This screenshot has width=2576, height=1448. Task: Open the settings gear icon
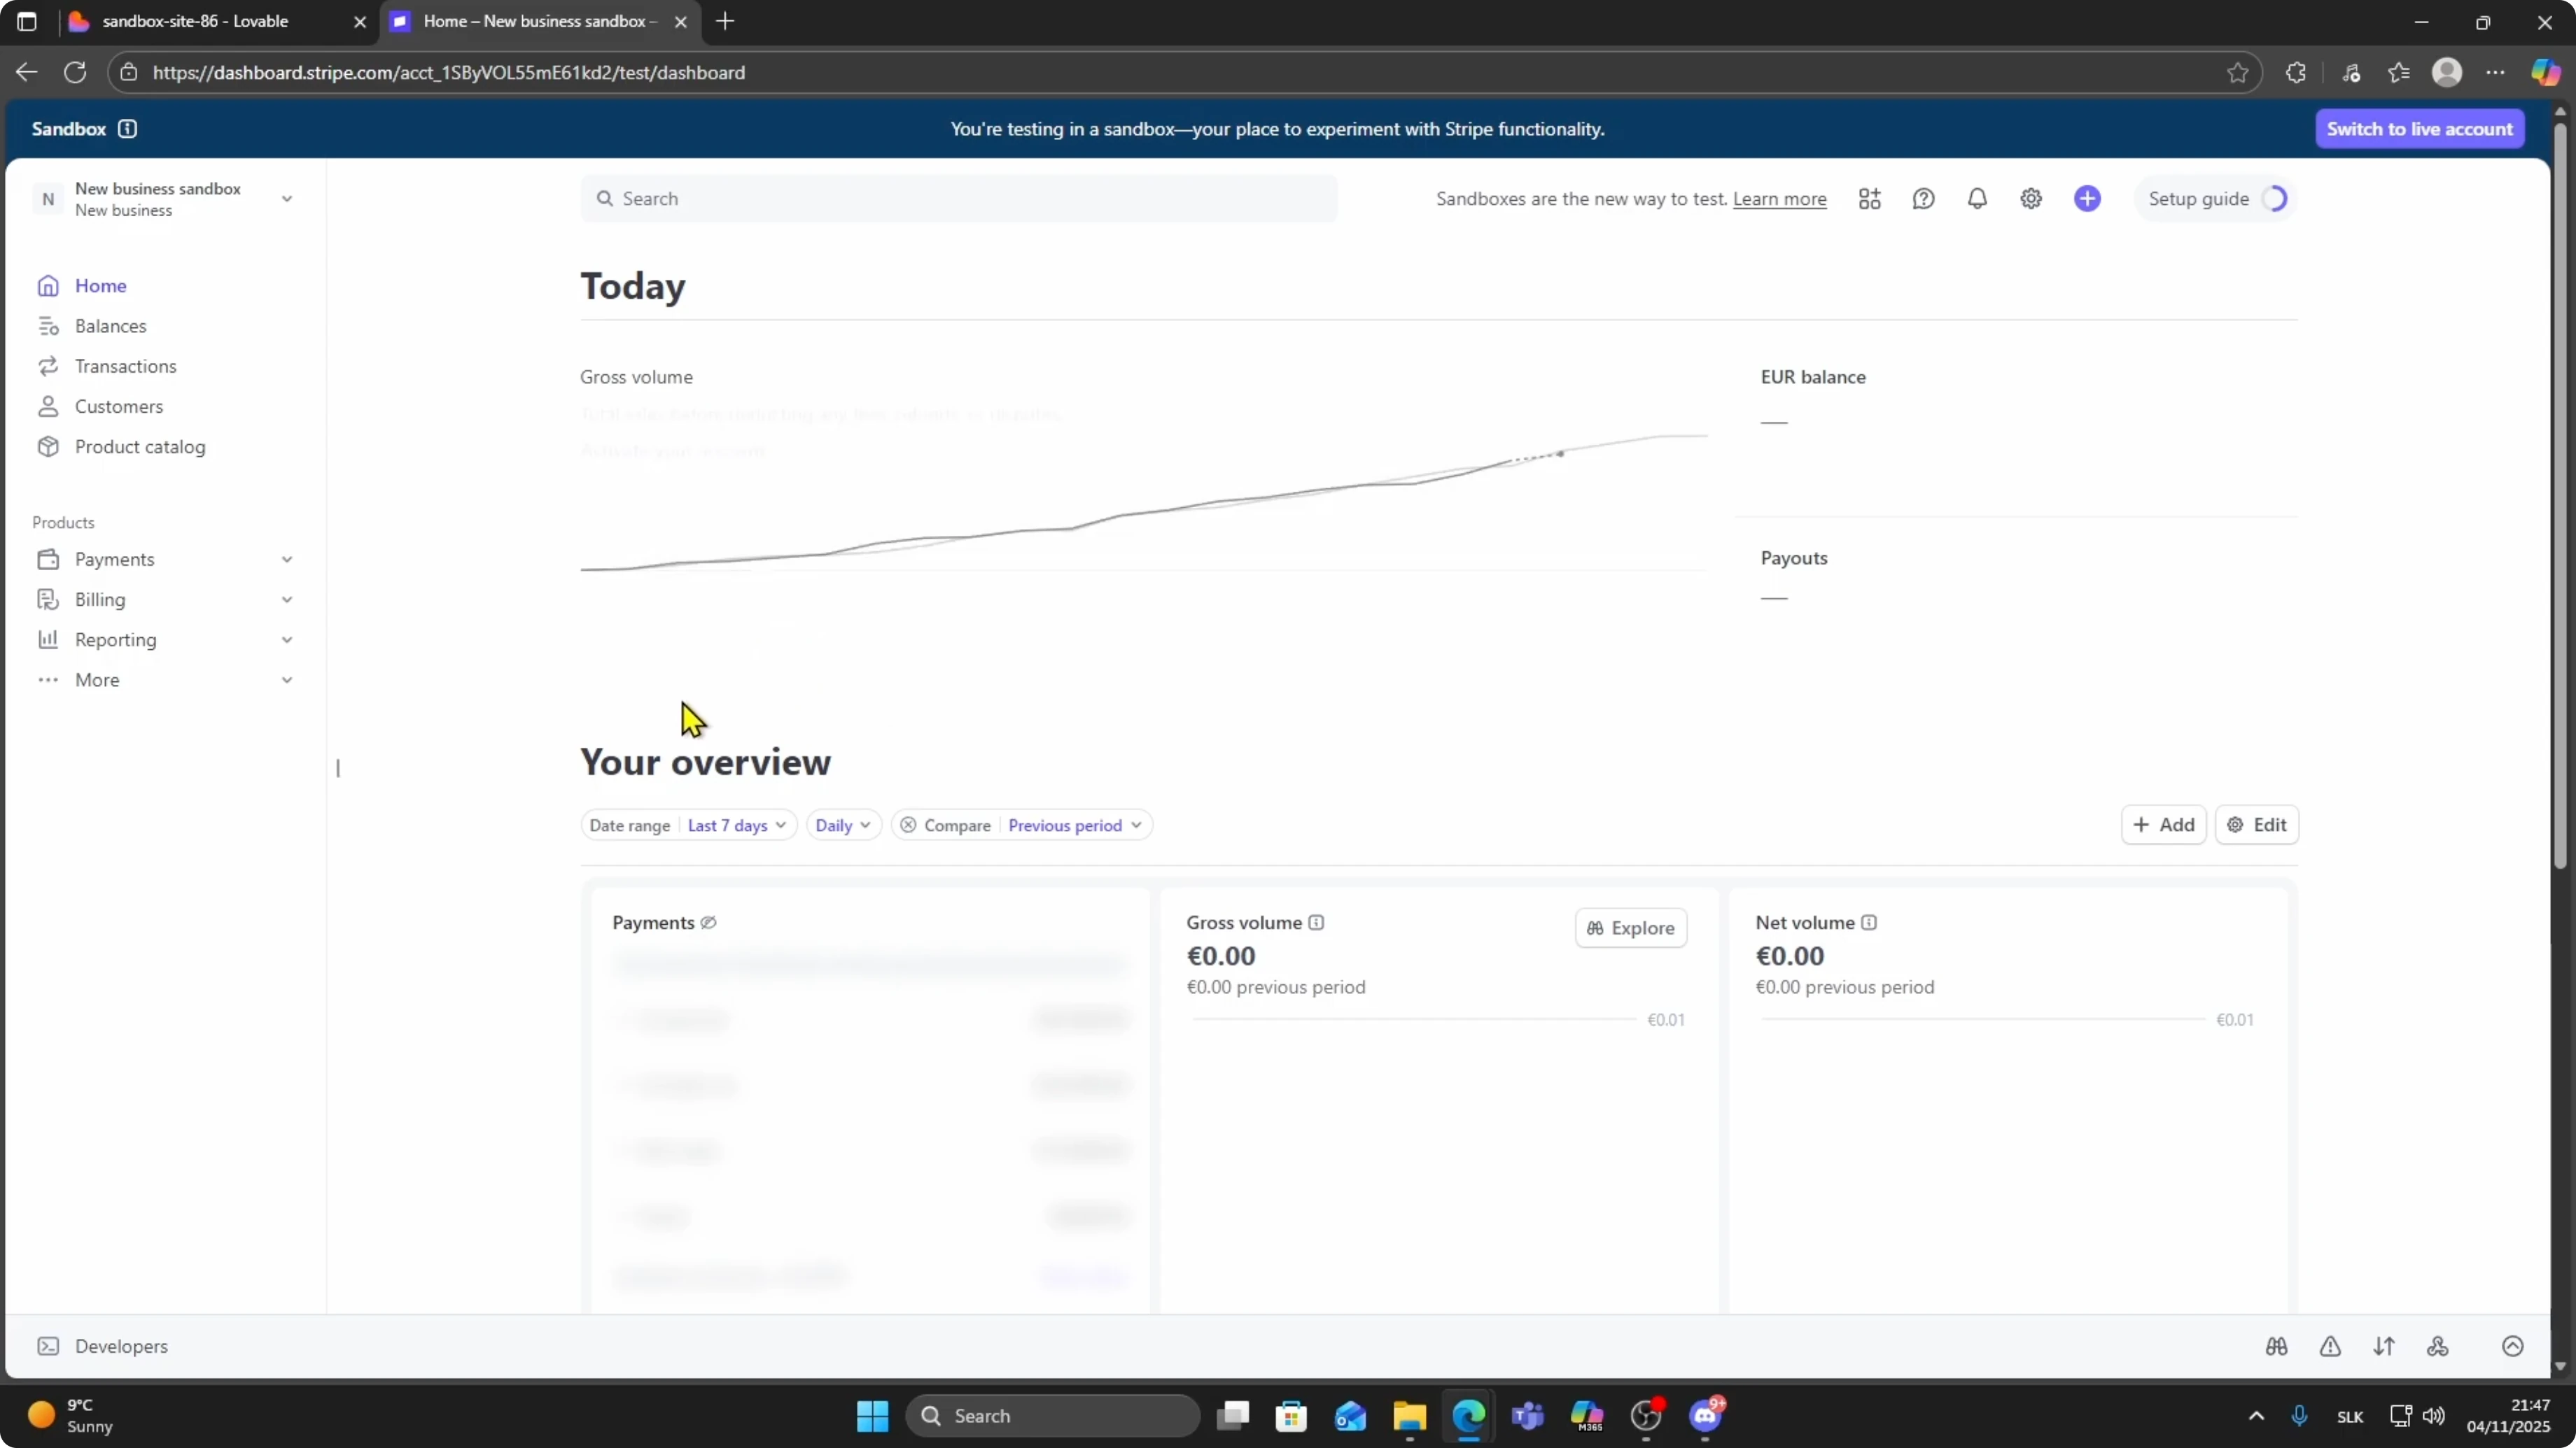2030,199
